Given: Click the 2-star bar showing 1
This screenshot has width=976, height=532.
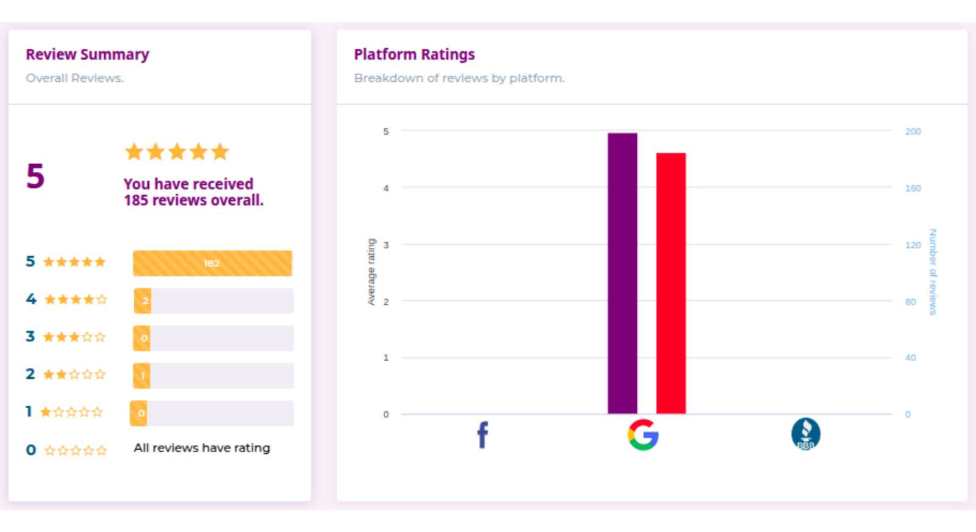Looking at the screenshot, I should point(142,376).
